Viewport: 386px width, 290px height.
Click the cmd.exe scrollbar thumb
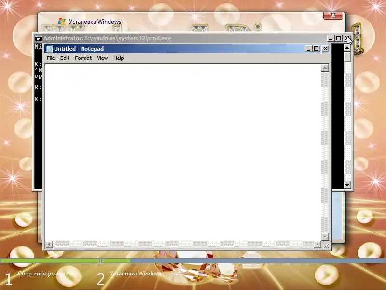pos(347,57)
